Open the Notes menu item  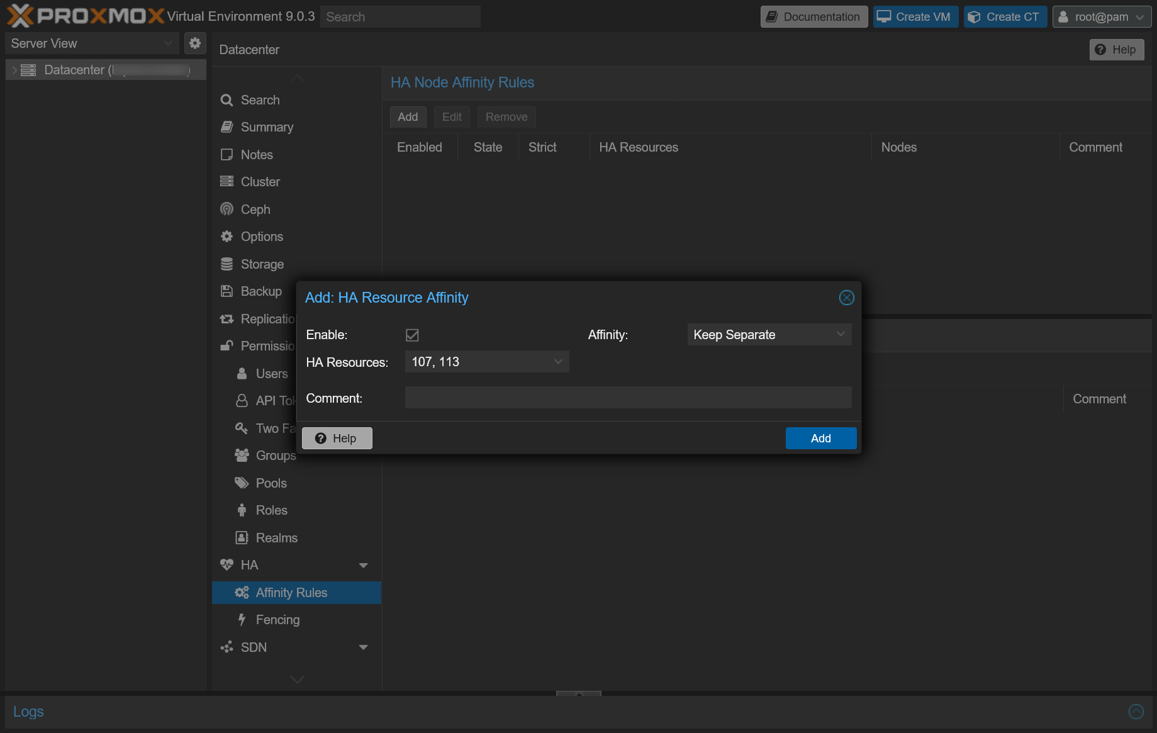tap(296, 155)
